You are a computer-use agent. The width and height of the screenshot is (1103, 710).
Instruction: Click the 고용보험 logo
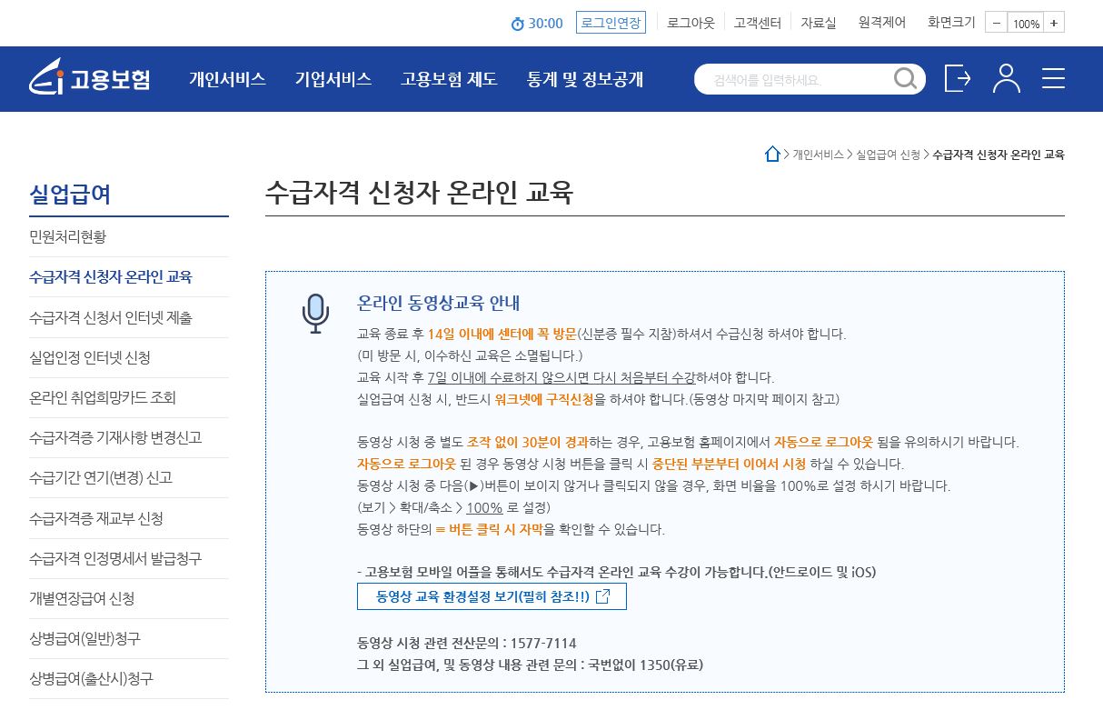(89, 78)
